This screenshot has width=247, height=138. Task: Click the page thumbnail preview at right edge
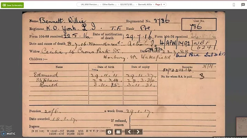[x=242, y=126]
